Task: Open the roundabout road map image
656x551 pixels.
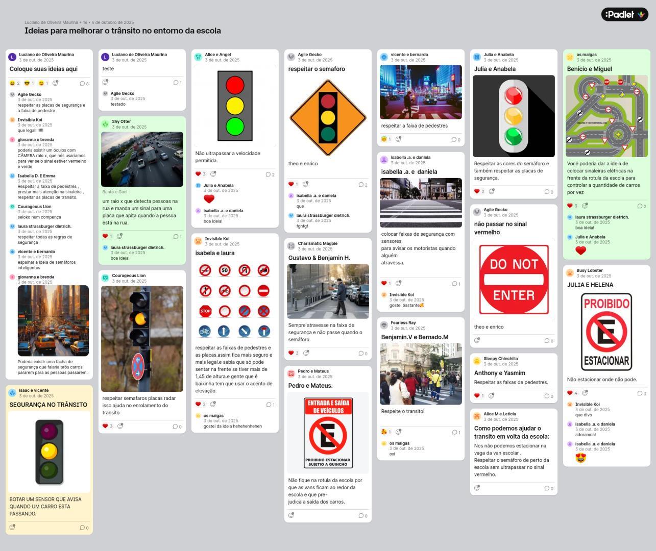Action: (x=606, y=116)
